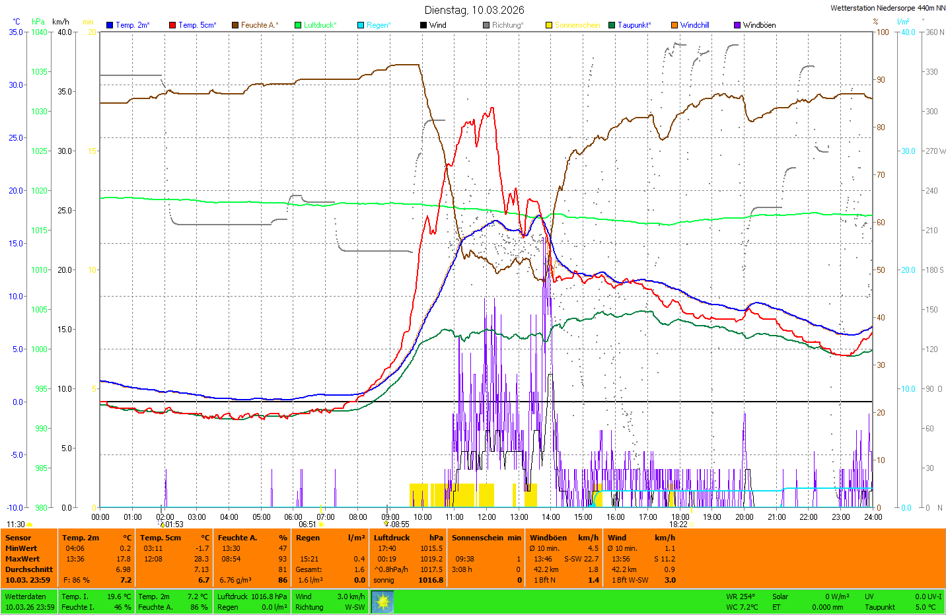Click the 06:51 sunrise marker below the chart
This screenshot has height=615, width=946.
(x=308, y=525)
